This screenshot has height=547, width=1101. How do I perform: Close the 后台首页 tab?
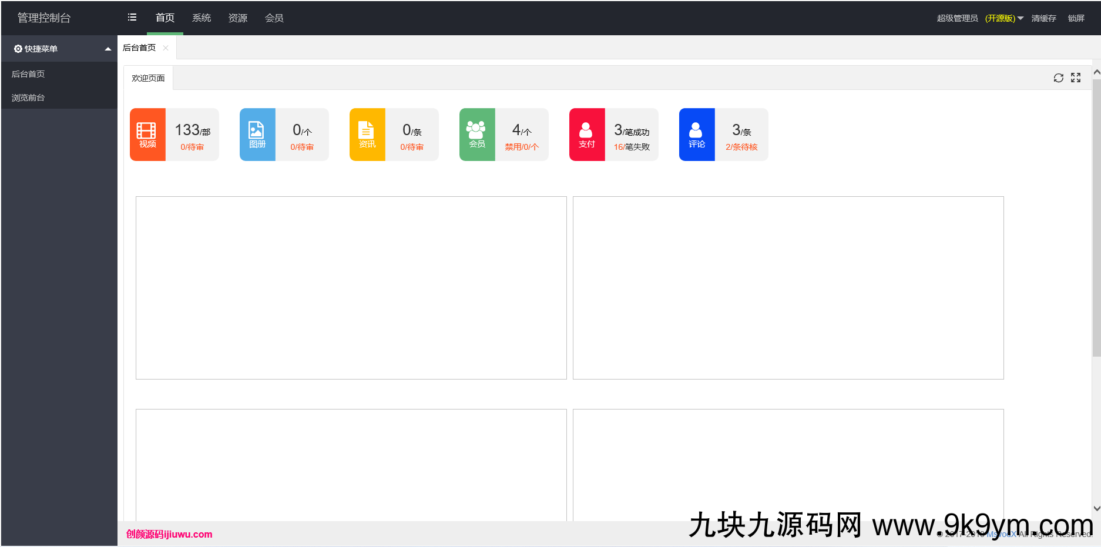click(166, 48)
